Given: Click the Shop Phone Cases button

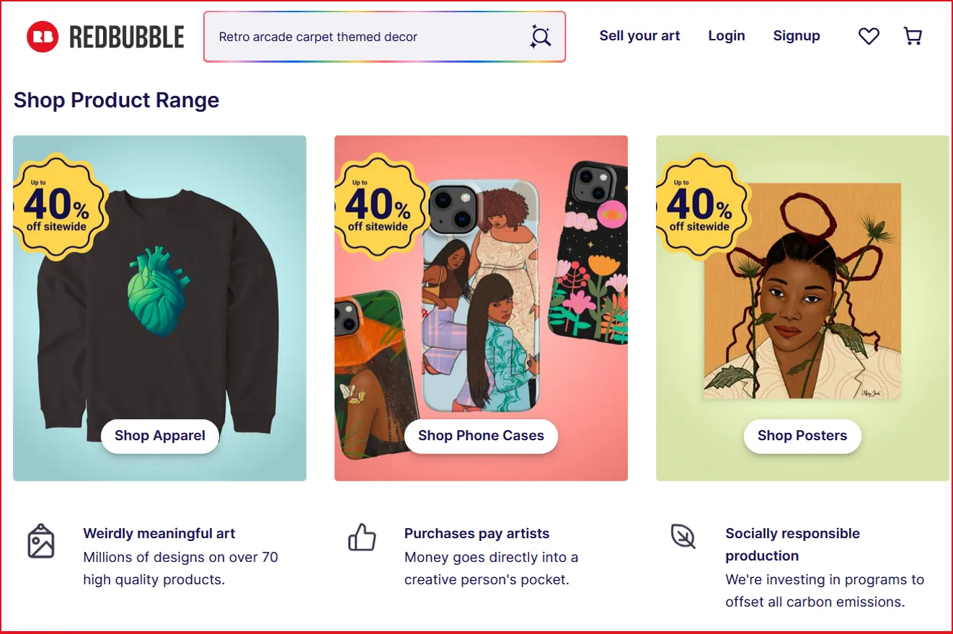Looking at the screenshot, I should 481,436.
